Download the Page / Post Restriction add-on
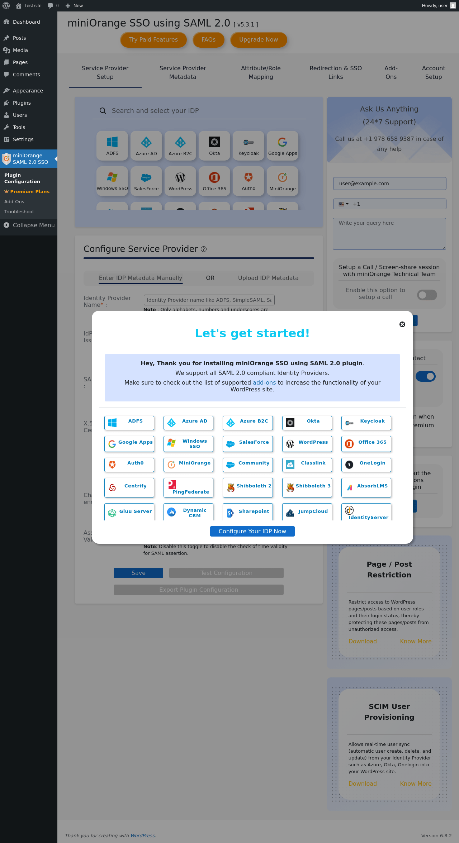 click(x=363, y=641)
